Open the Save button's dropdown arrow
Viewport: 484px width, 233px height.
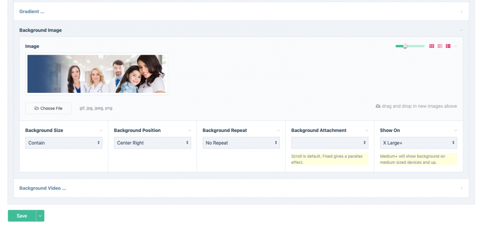(40, 216)
